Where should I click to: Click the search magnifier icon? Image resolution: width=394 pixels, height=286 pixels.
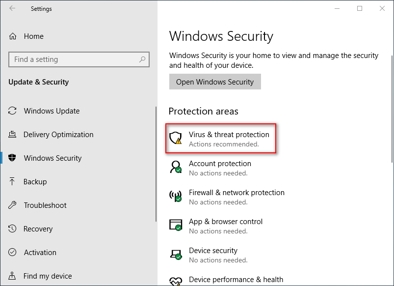[x=142, y=59]
